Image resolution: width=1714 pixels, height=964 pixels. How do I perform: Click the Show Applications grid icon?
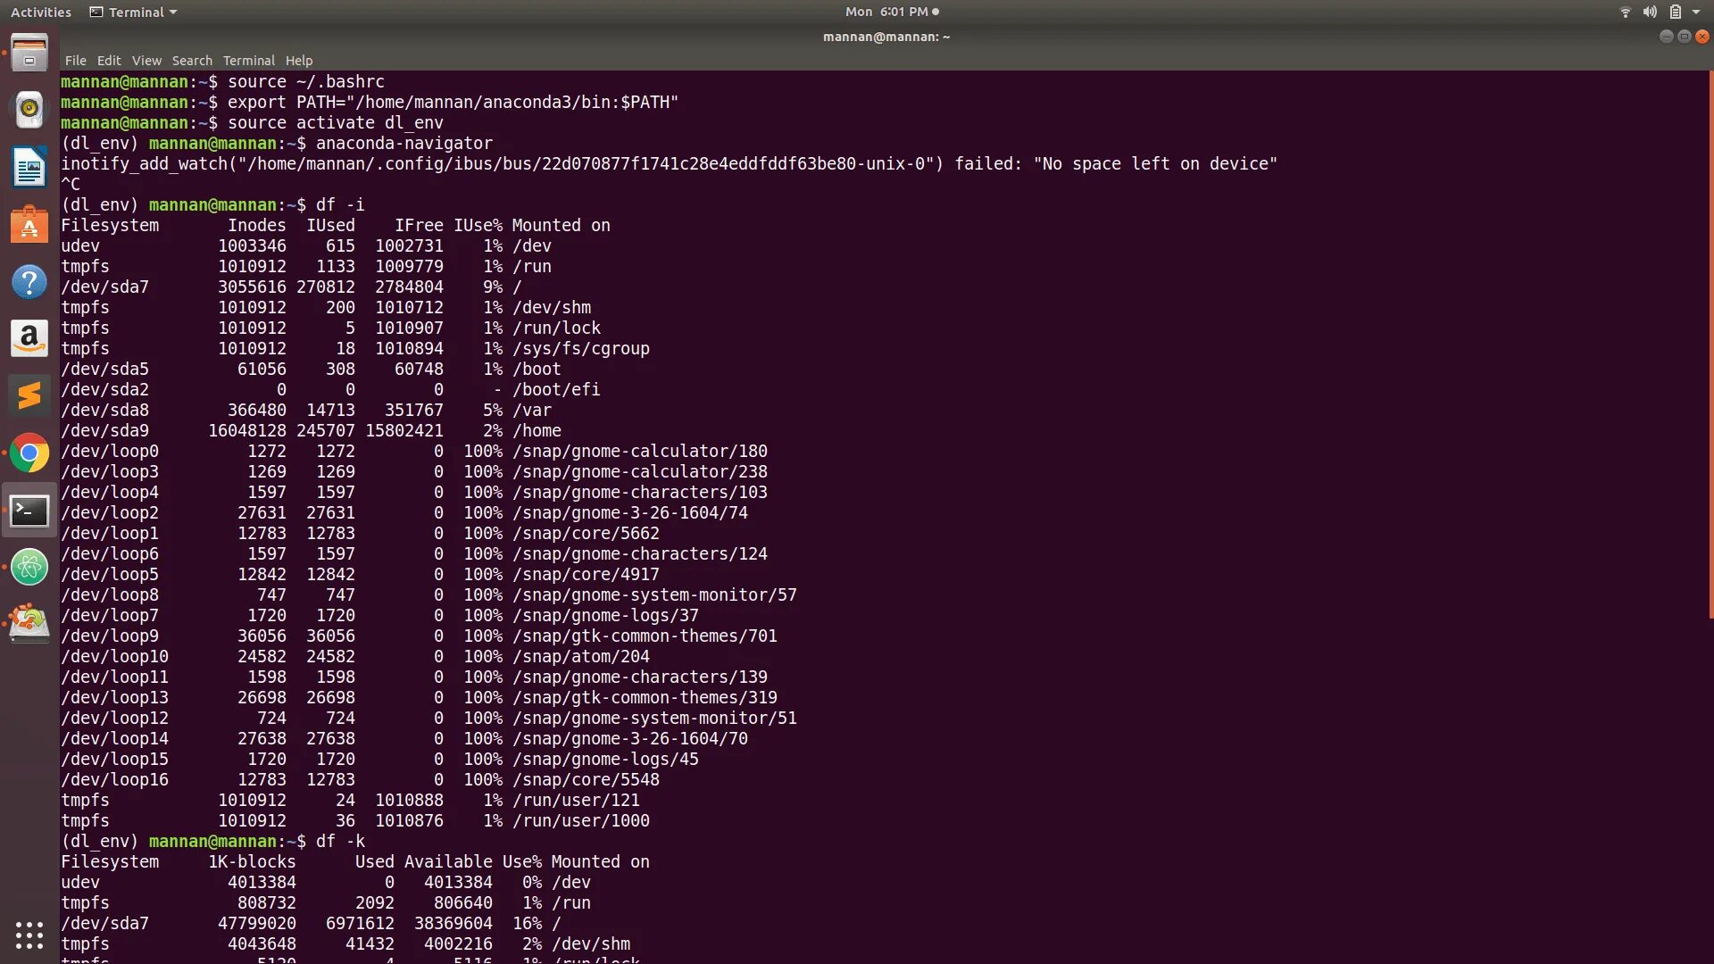pyautogui.click(x=29, y=935)
